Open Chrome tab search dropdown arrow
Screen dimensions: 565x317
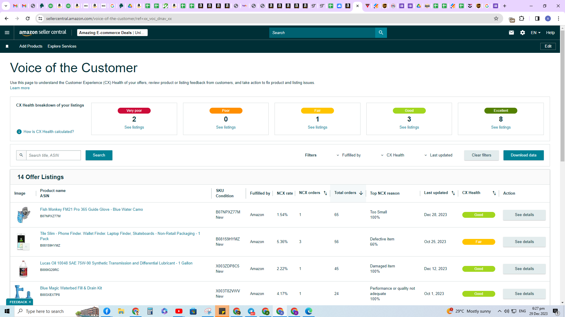tap(6, 6)
